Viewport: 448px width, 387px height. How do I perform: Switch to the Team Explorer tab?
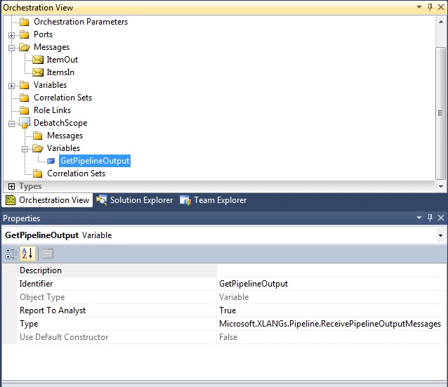[x=213, y=200]
